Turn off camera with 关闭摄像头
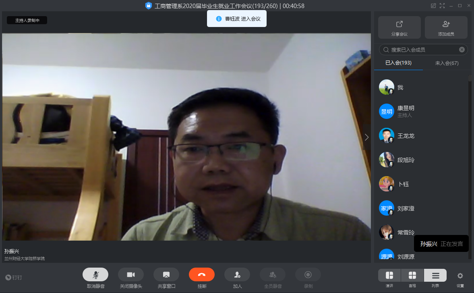This screenshot has height=293, width=474. [131, 274]
